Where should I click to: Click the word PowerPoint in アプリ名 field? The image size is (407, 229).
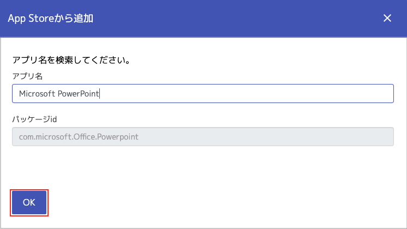(x=79, y=93)
